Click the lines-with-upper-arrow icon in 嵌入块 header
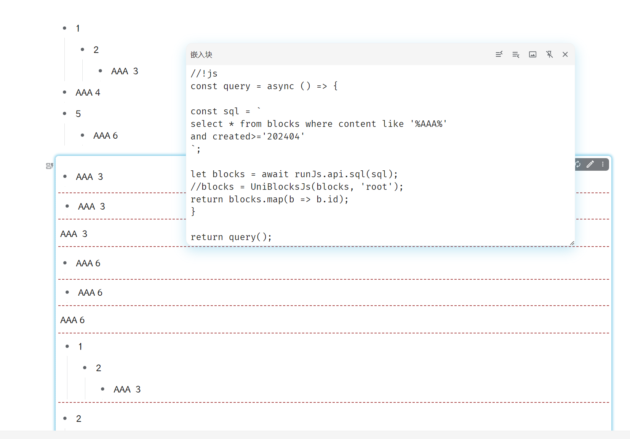Screen dimensions: 630x439 click(499, 54)
